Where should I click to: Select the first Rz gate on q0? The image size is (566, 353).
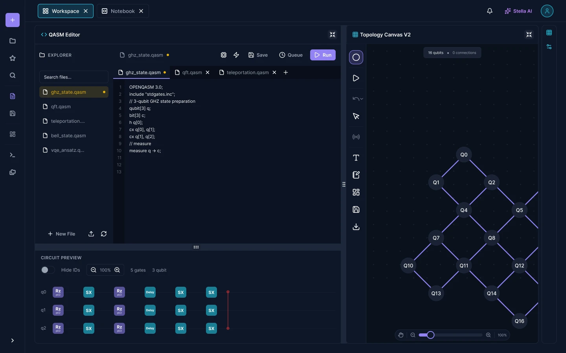58,292
